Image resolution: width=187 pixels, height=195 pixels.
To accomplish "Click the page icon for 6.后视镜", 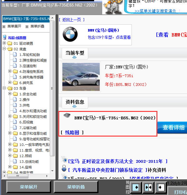I will click(15, 122).
